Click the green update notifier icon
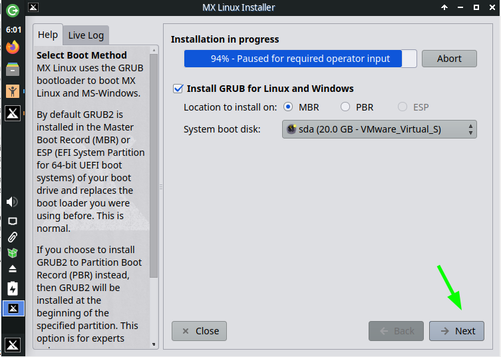The width and height of the screenshot is (501, 357). [x=13, y=11]
